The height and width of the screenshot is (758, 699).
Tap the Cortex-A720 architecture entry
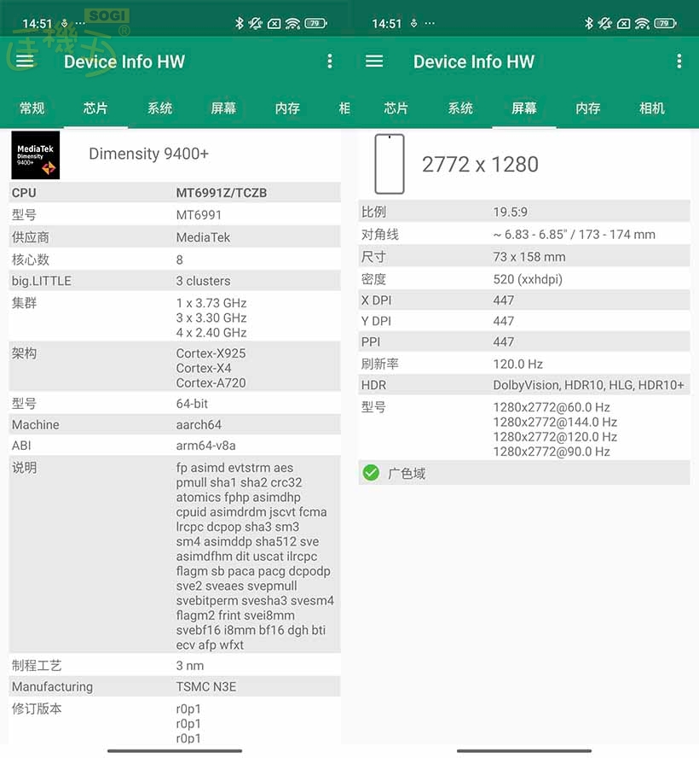[211, 383]
